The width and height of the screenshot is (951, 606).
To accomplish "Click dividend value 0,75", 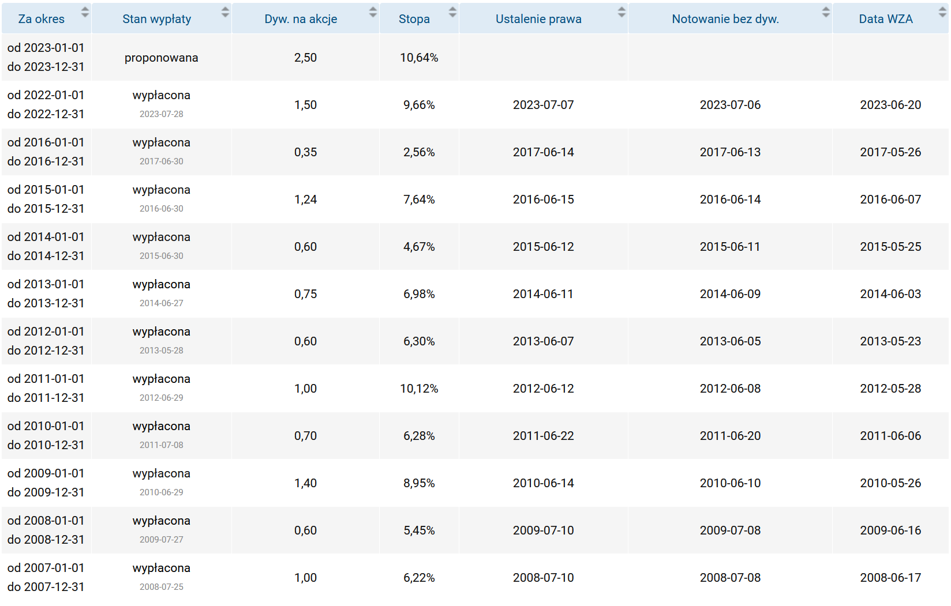I will click(x=305, y=294).
